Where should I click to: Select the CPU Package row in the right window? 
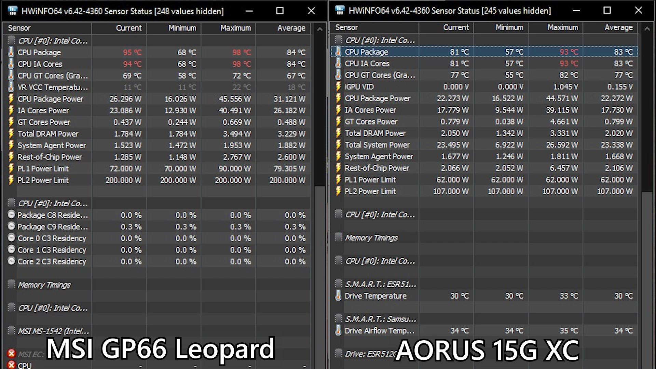point(484,52)
